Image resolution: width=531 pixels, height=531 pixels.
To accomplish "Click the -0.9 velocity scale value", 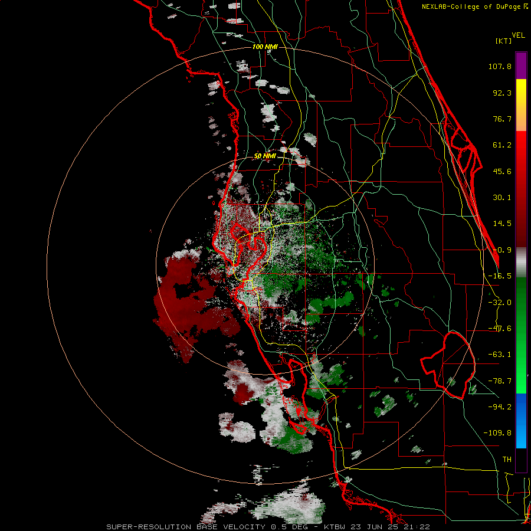I will 502,250.
